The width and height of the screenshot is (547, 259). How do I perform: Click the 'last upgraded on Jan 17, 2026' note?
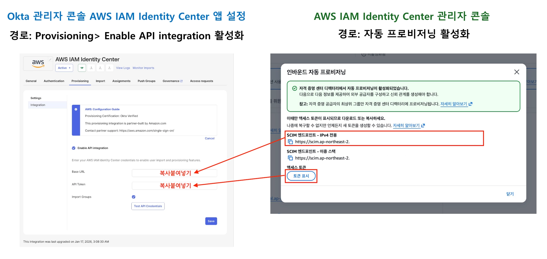(x=66, y=242)
